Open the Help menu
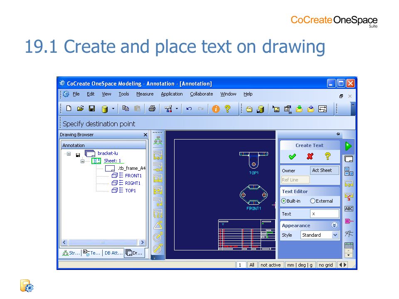 [x=248, y=94]
